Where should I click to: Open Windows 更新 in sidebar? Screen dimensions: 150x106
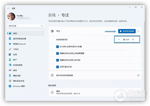(x=19, y=86)
